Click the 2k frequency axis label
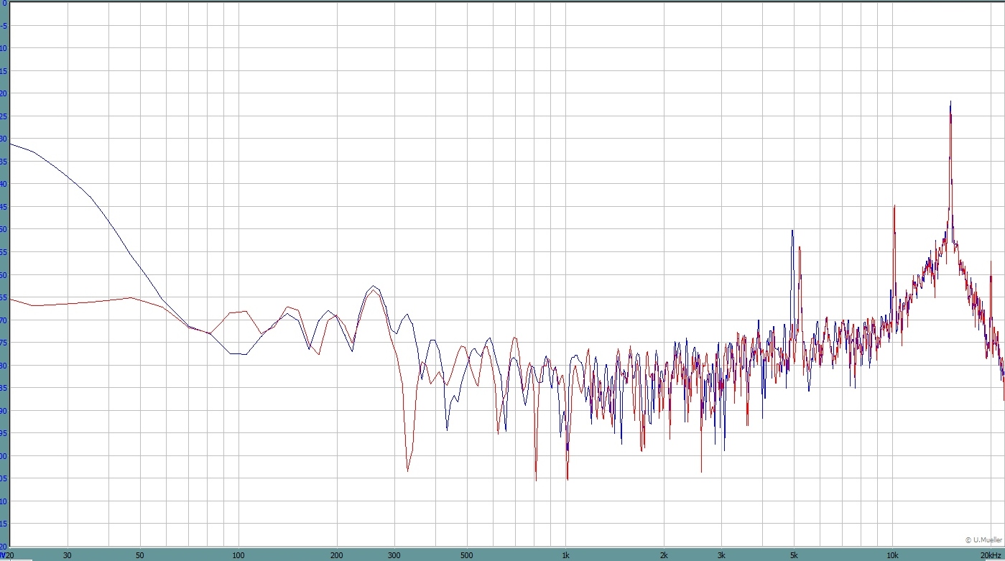This screenshot has width=1005, height=561. point(664,555)
